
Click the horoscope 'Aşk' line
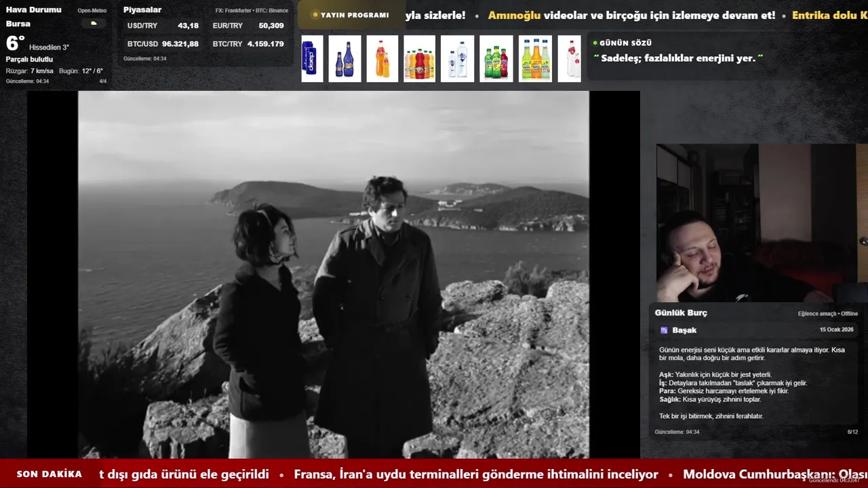715,374
